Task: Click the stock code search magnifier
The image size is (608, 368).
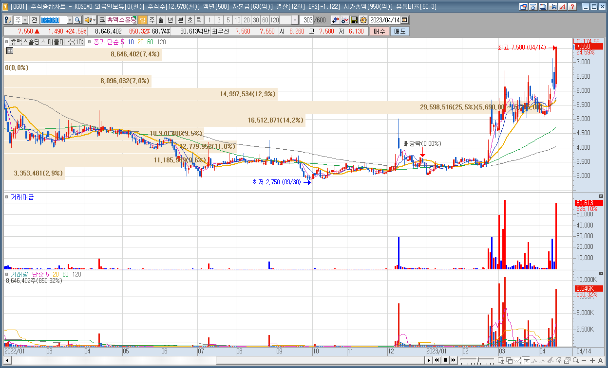Action: (x=77, y=20)
